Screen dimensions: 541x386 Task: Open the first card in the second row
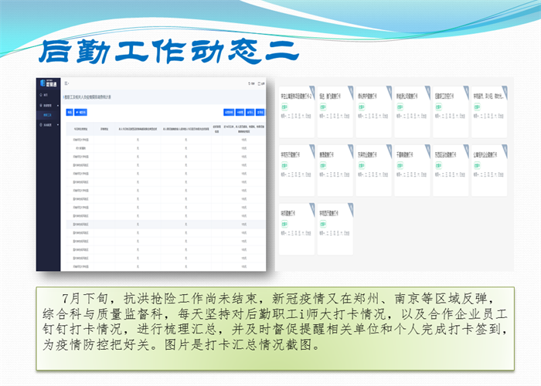point(296,165)
